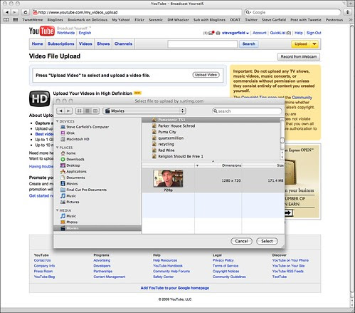Open the Account link

260,33
